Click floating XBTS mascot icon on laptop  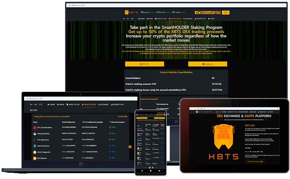[x=130, y=147]
